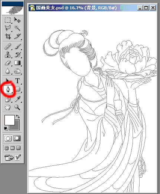
Task: Select the Rectangular Marquee tool
Action: 7,20
